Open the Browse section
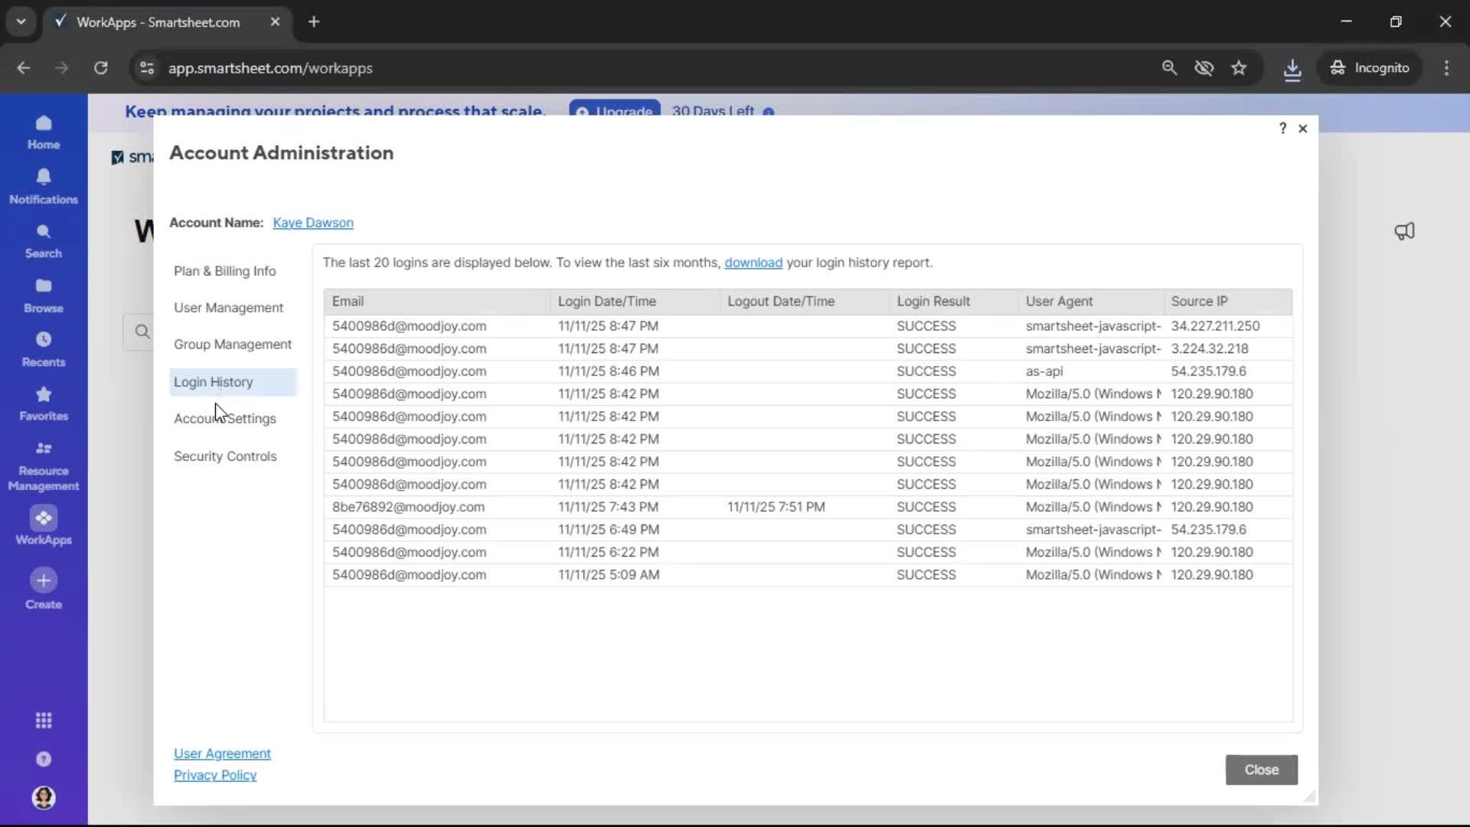 coord(44,294)
